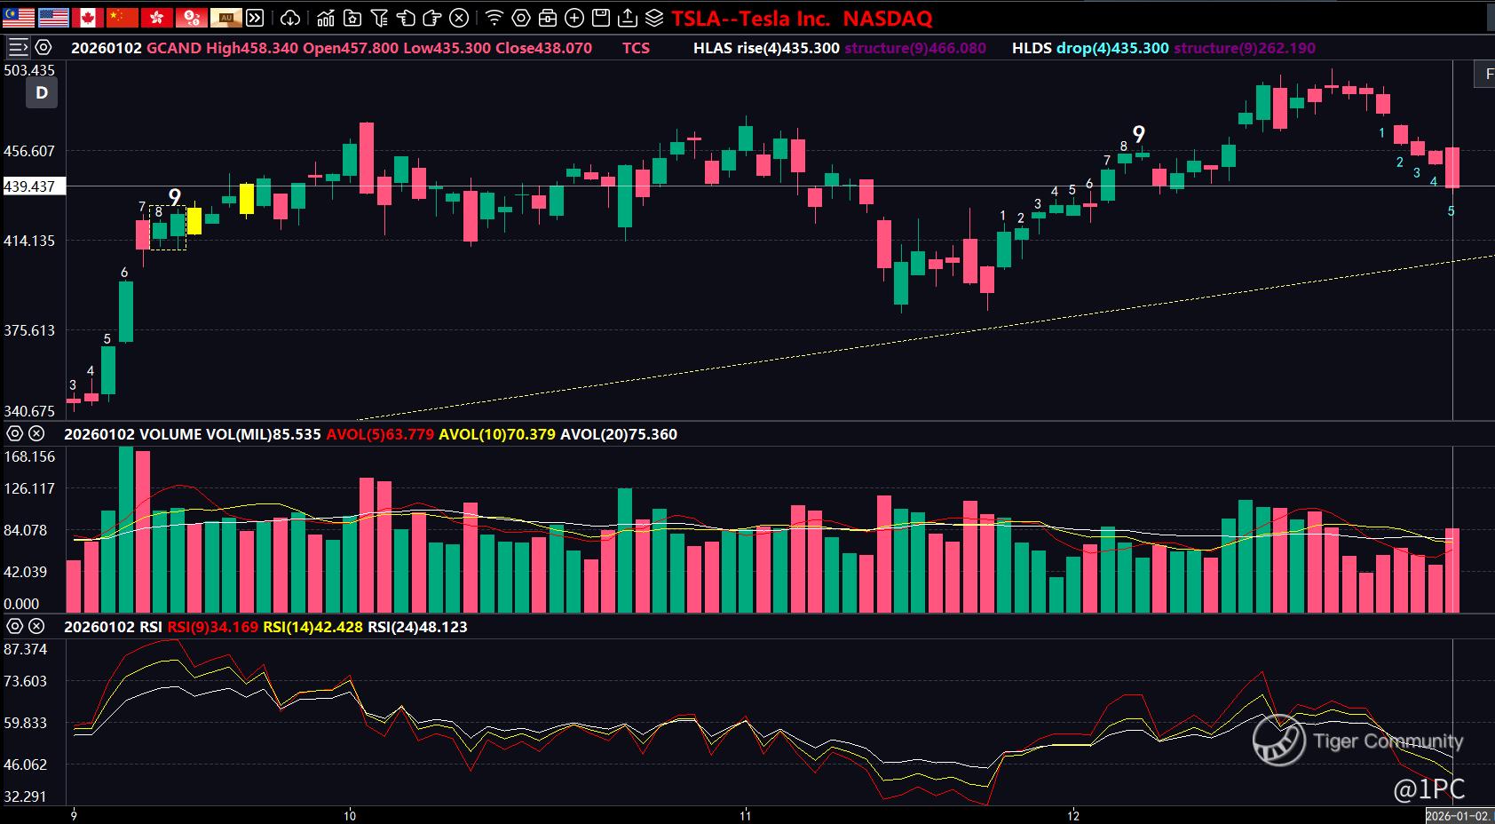Close the RSI indicator panel

tap(36, 627)
